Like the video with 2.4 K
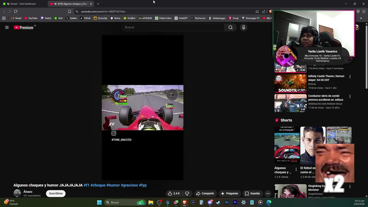Image resolution: width=368 pixels, height=207 pixels. 174,193
